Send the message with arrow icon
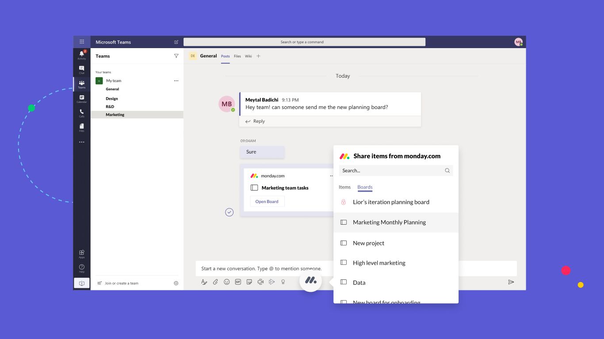Viewport: 604px width, 339px height. (x=511, y=282)
